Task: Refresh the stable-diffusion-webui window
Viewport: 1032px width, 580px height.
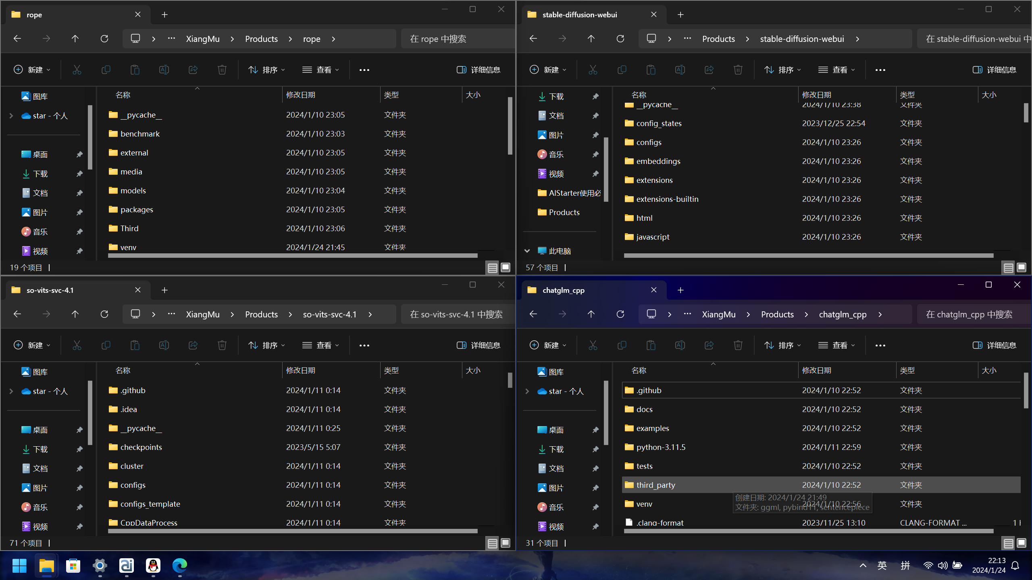Action: point(620,39)
